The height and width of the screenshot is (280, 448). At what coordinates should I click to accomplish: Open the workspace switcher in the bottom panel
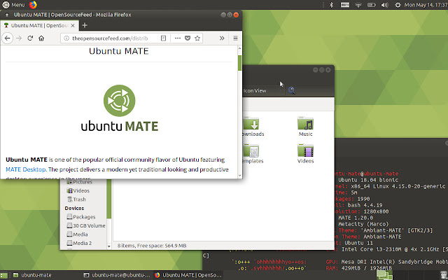[x=384, y=275]
